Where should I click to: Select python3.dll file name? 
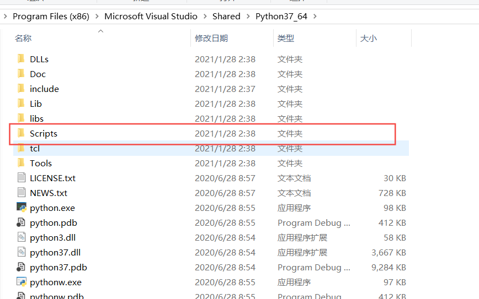[52, 238]
